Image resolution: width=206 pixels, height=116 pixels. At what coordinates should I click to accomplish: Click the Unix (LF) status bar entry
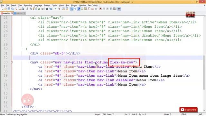(x=168, y=114)
